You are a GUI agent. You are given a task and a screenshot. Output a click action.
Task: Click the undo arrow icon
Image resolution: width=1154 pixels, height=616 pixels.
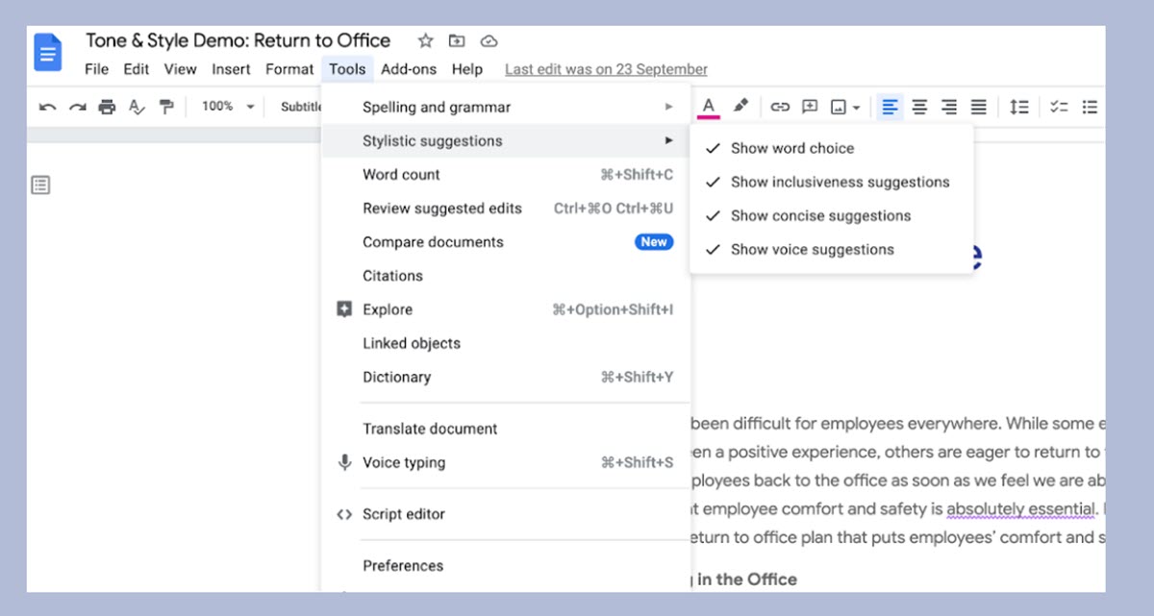click(x=47, y=107)
